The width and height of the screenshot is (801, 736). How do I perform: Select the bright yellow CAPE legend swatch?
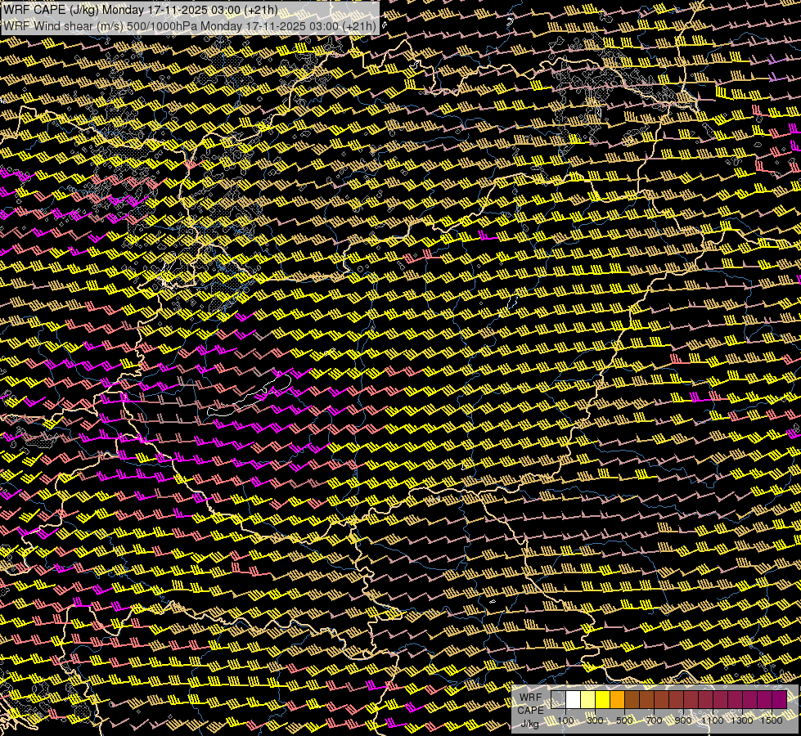(x=603, y=700)
